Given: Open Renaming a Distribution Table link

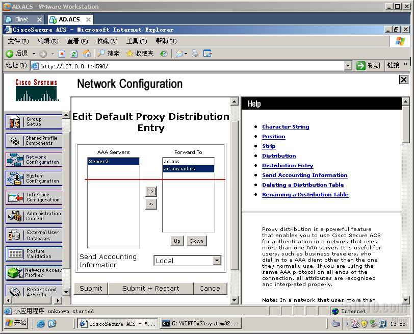Looking at the screenshot, I should [x=305, y=195].
